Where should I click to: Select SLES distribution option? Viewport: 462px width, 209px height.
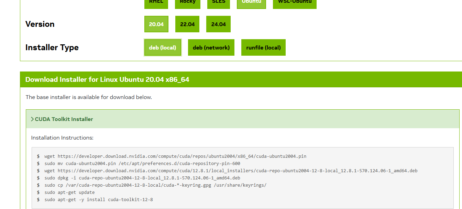pyautogui.click(x=219, y=4)
